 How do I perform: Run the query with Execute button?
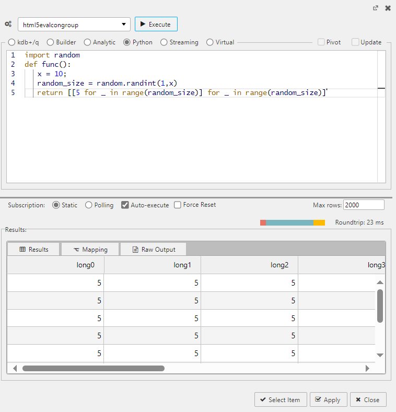(x=156, y=24)
